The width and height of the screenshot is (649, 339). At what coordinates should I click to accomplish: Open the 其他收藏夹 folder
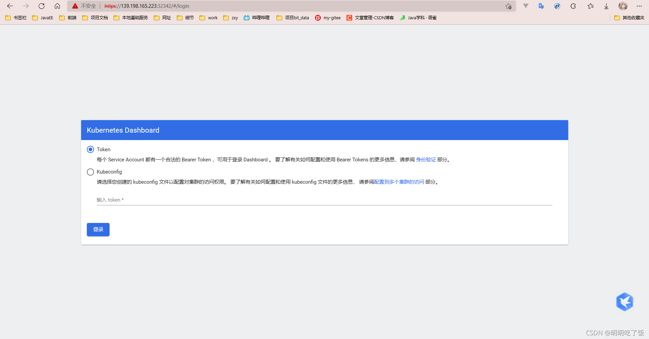click(629, 18)
